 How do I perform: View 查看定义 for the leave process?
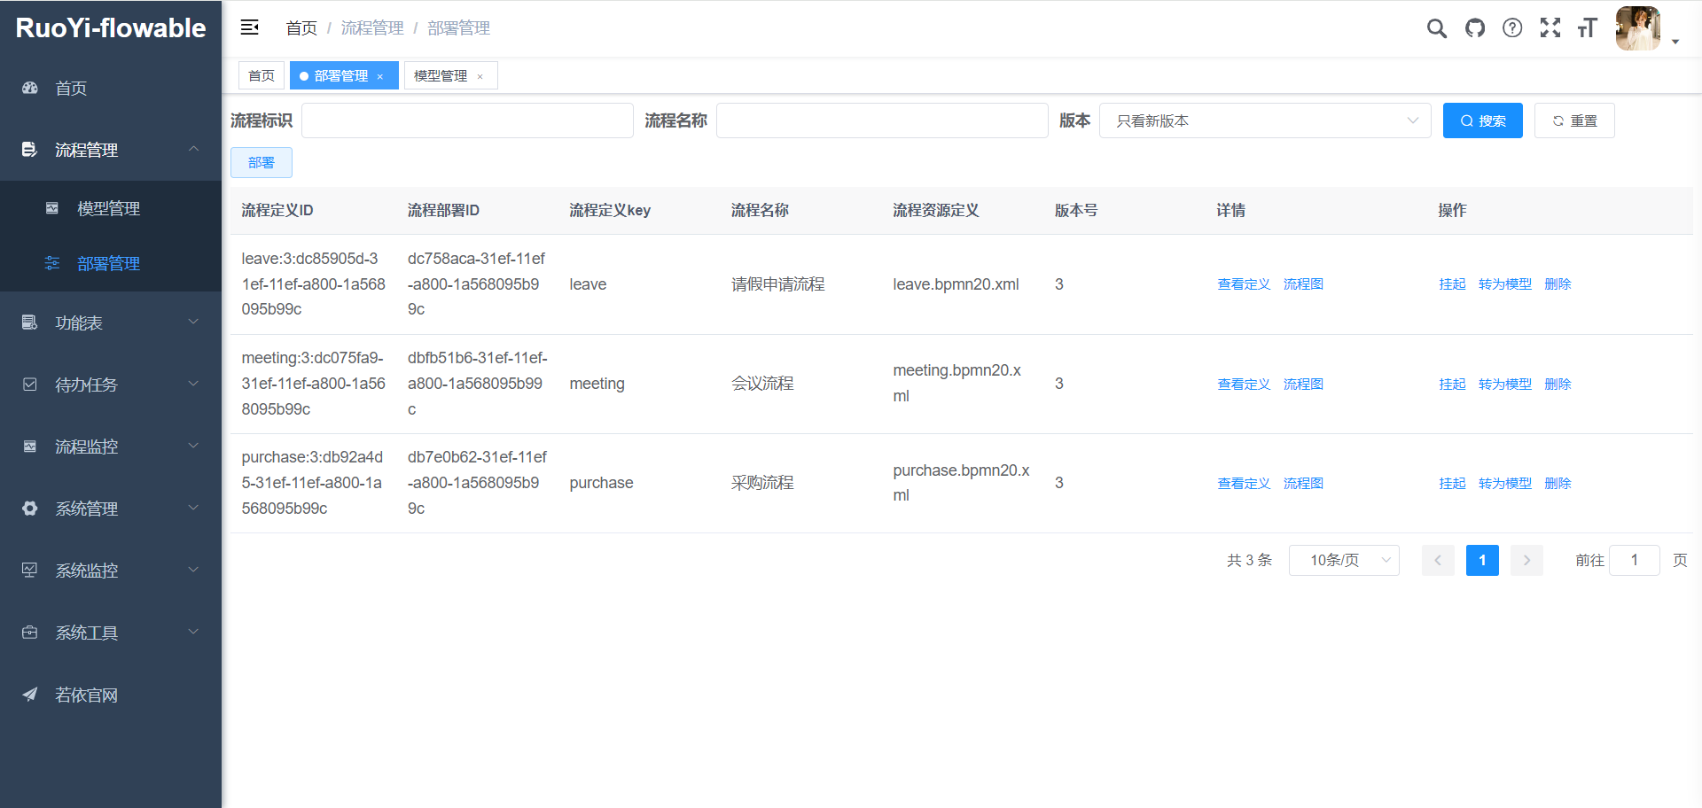coord(1243,284)
